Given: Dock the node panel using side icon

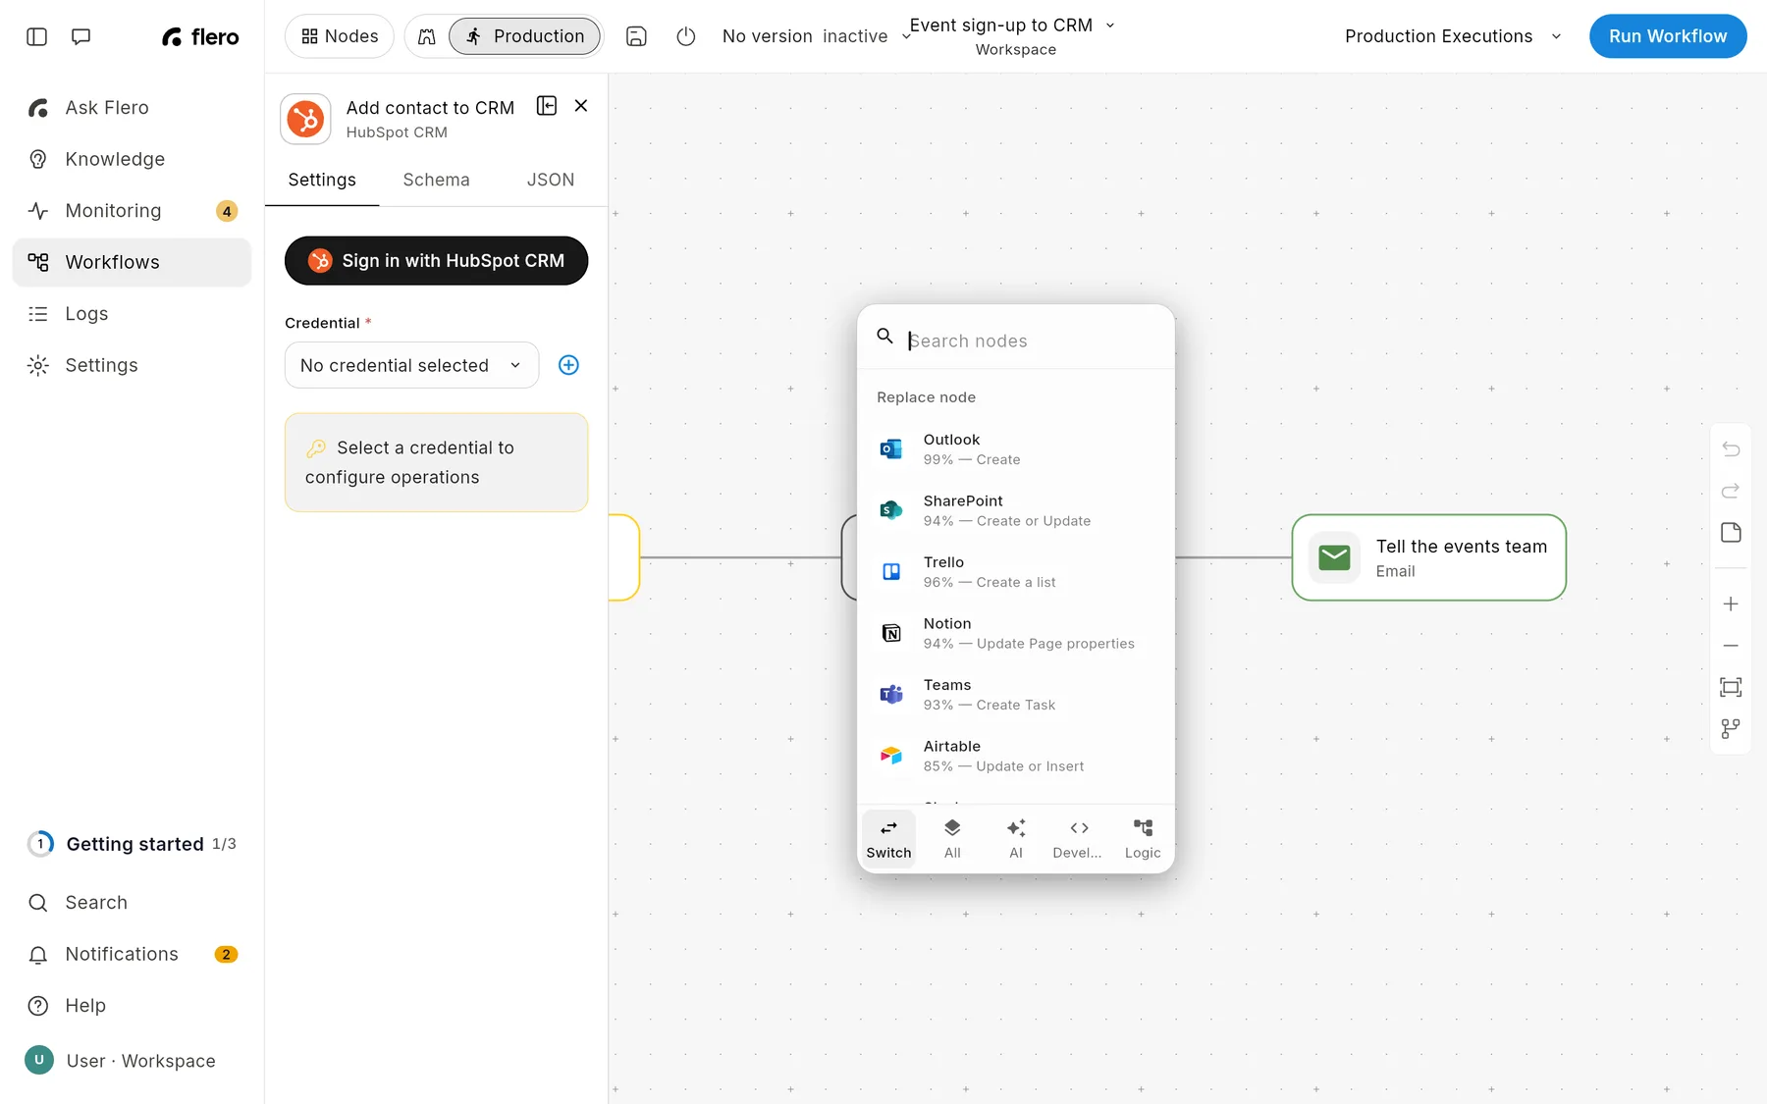Looking at the screenshot, I should tap(547, 106).
